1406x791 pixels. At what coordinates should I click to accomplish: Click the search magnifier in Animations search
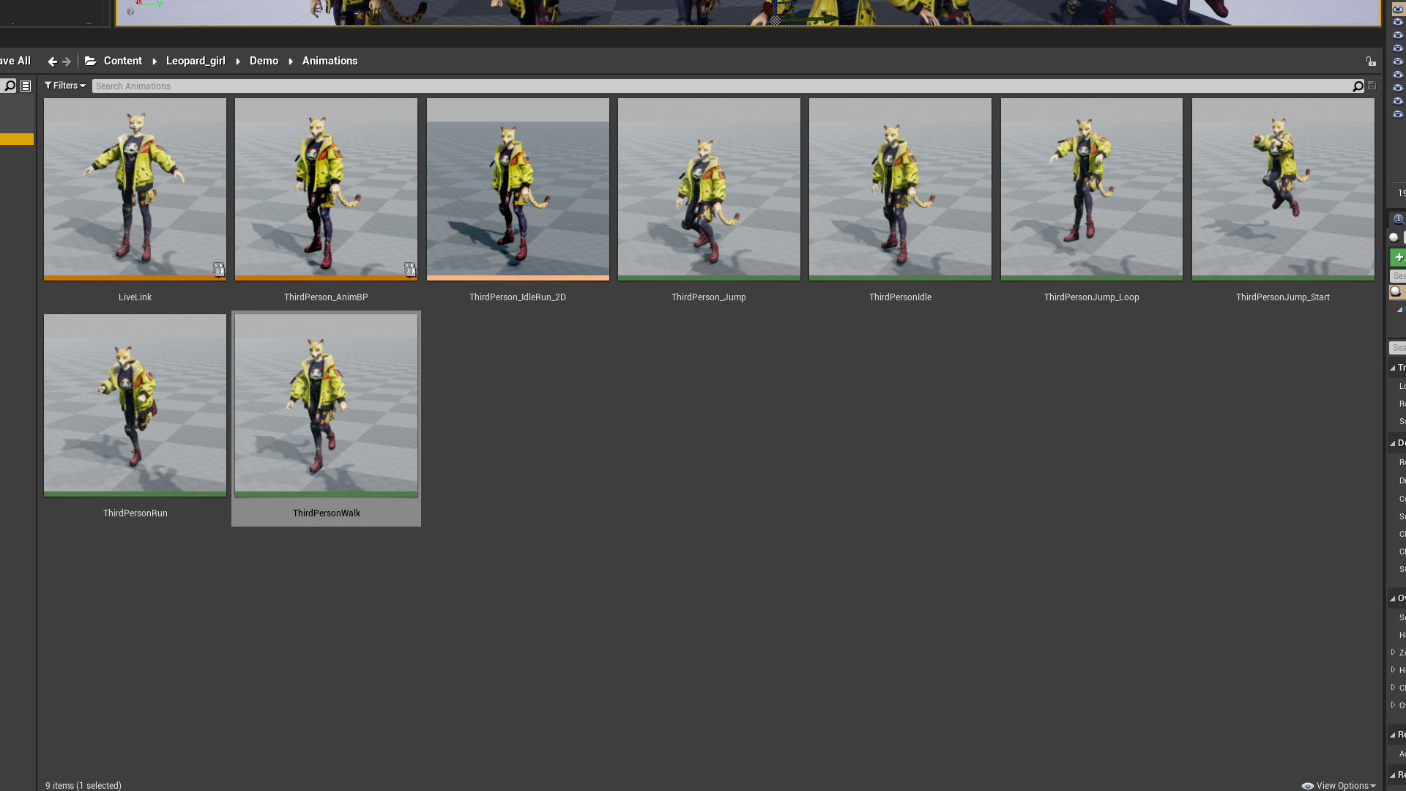pyautogui.click(x=1358, y=86)
